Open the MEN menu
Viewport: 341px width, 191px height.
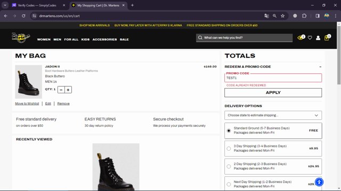point(58,39)
